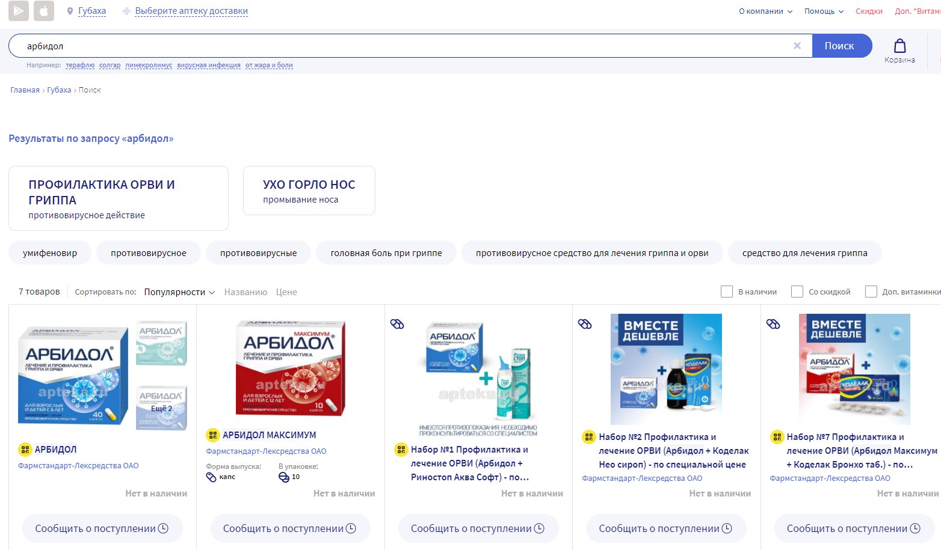Select the от жара и боли suggestion
941x550 pixels.
click(269, 65)
